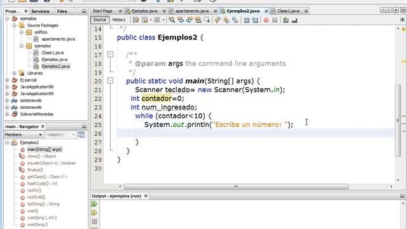Switch to Files tab
This screenshot has width=407, height=229.
(62, 11)
